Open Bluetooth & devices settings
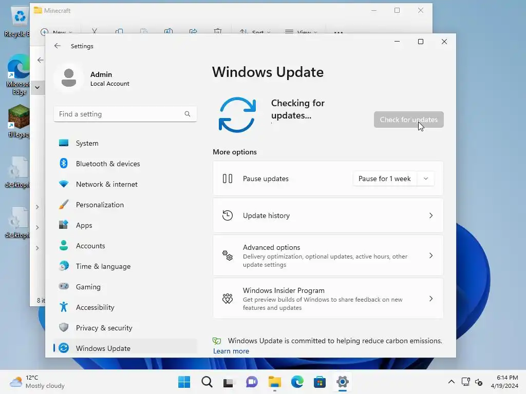526x394 pixels. (125, 164)
